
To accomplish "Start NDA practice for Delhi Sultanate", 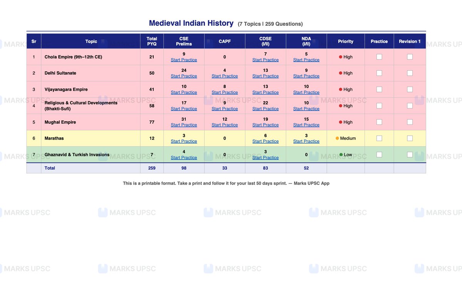I will [306, 76].
